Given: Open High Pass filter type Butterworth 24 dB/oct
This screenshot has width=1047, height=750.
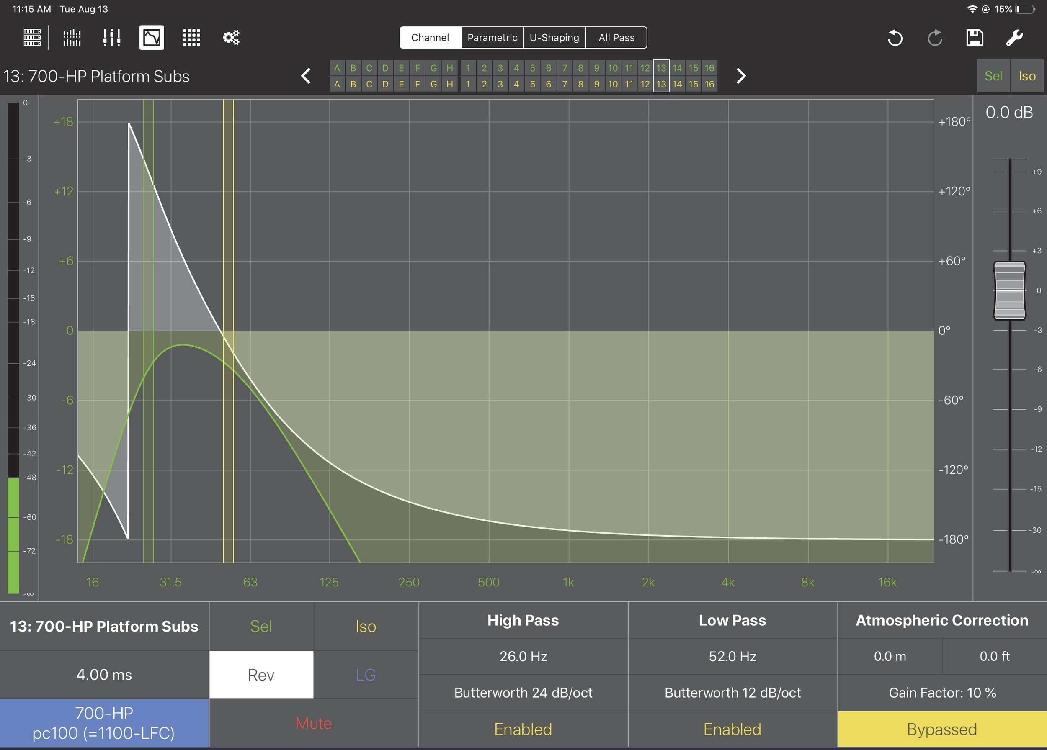Looking at the screenshot, I should point(523,693).
